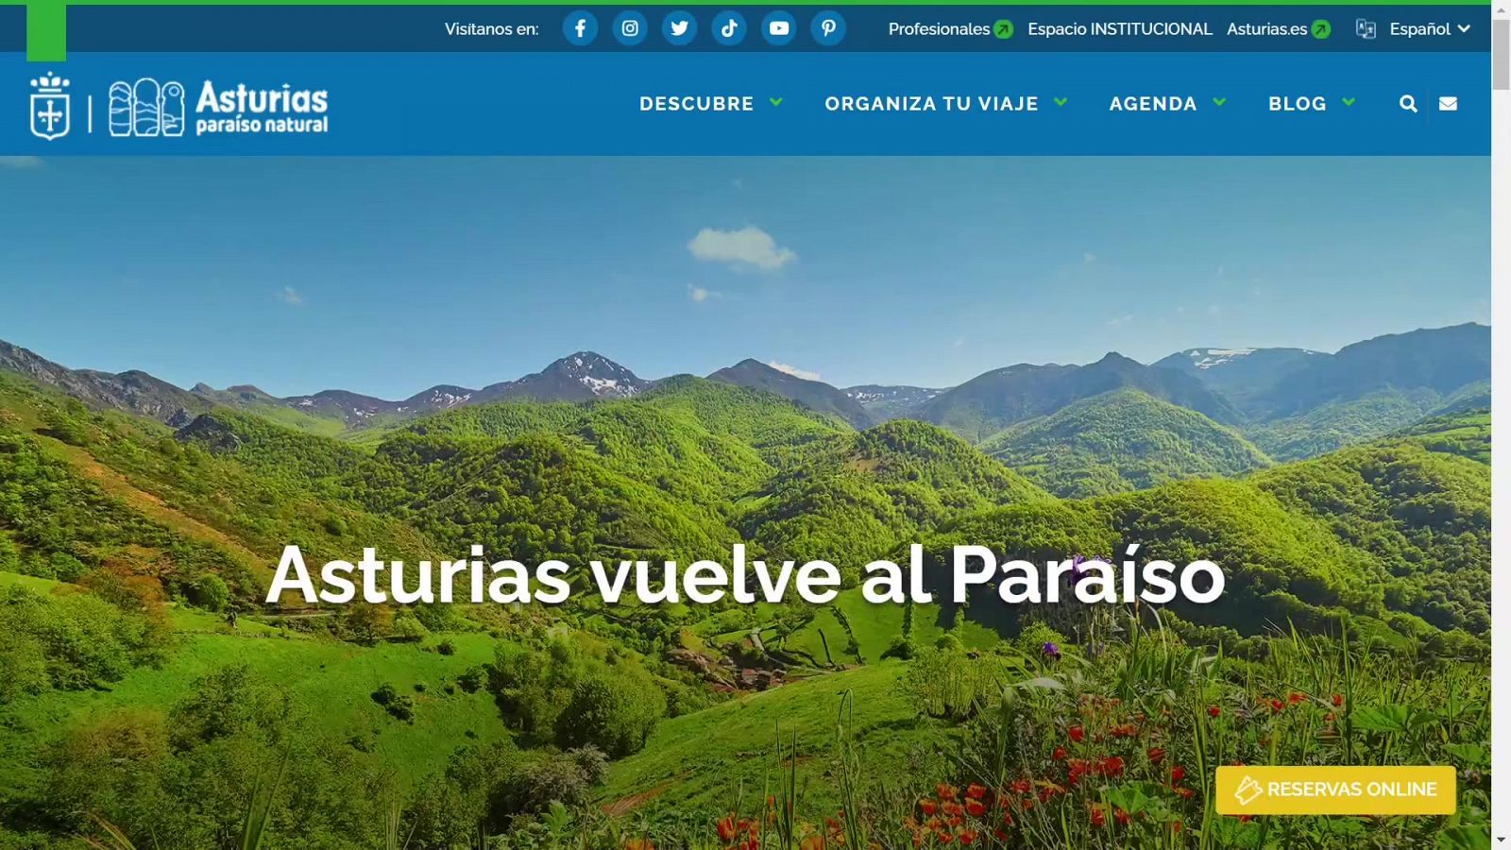This screenshot has height=850, width=1511.
Task: Open the AGENDA menu item
Action: pos(1153,104)
